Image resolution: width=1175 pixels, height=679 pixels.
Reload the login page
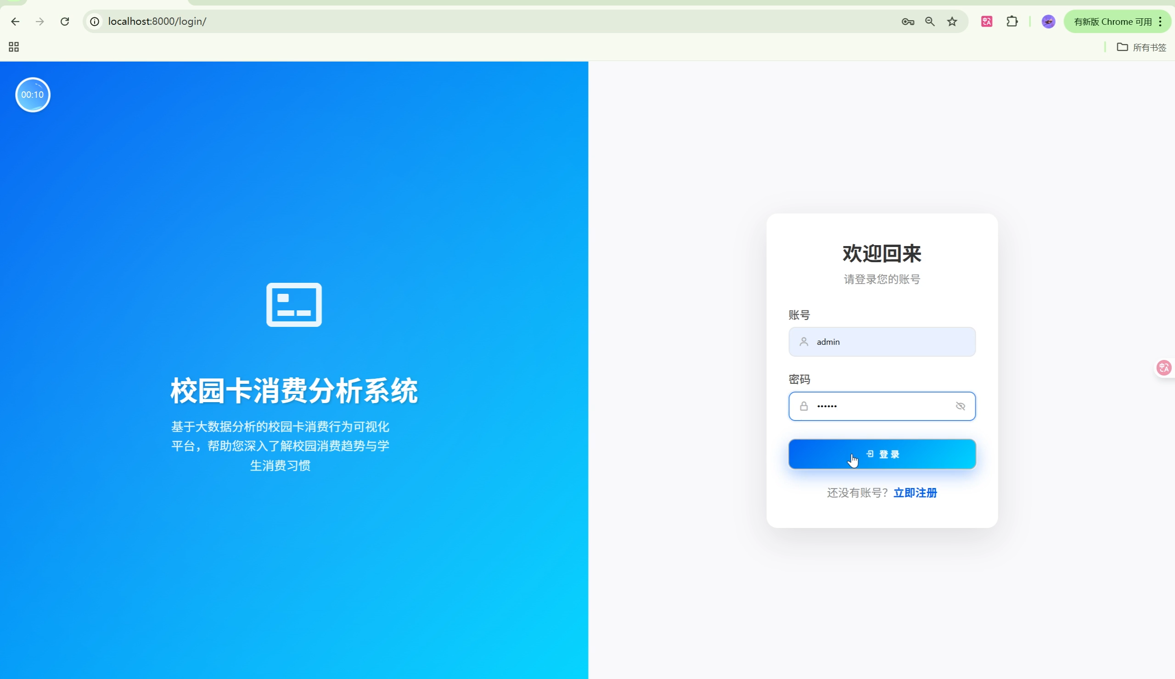pos(65,22)
